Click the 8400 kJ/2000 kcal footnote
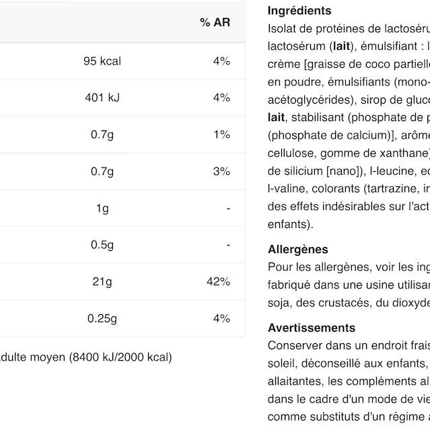 [120, 357]
